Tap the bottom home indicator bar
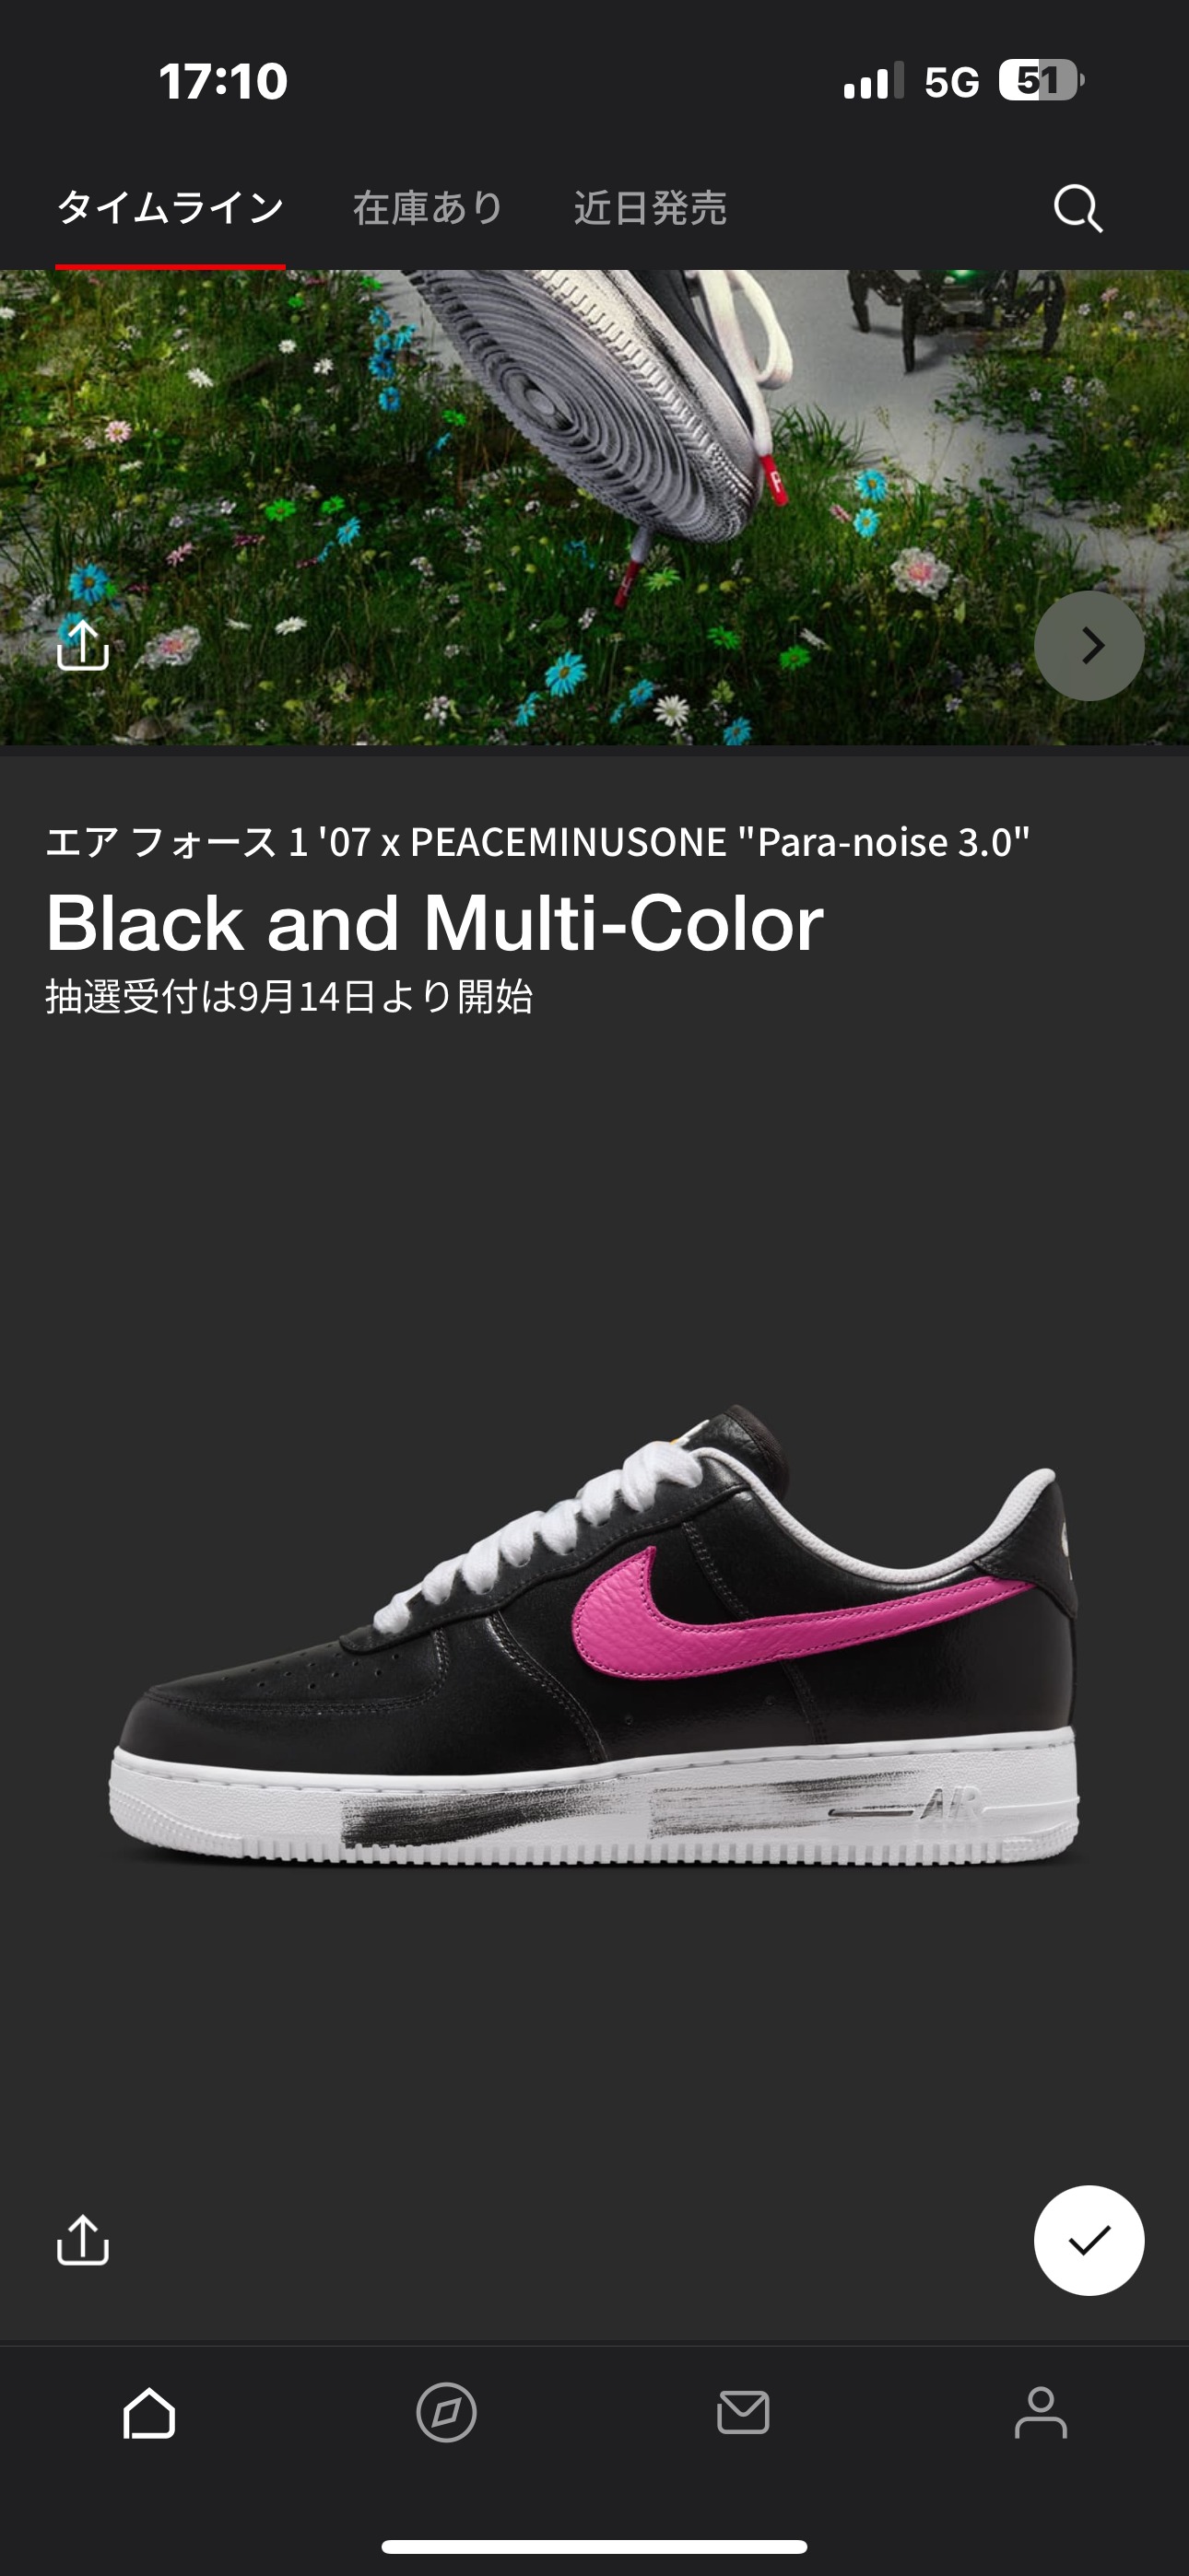This screenshot has width=1189, height=2576. (x=594, y=2547)
